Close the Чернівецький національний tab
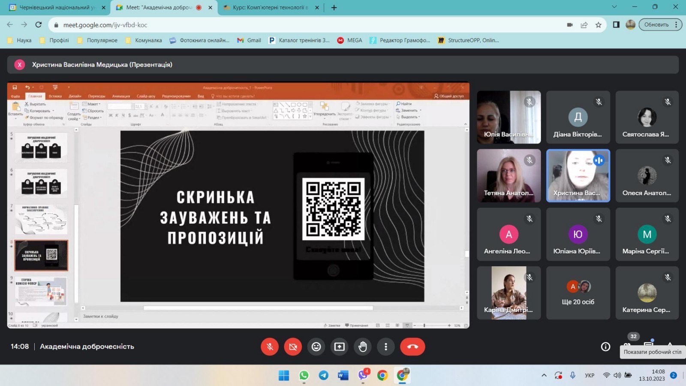 tap(103, 7)
